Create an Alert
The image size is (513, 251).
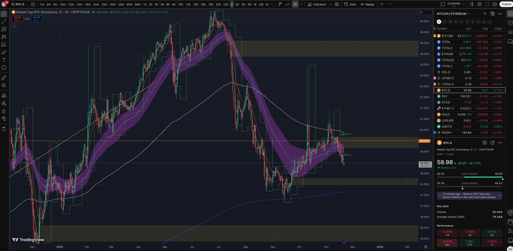[x=350, y=4]
